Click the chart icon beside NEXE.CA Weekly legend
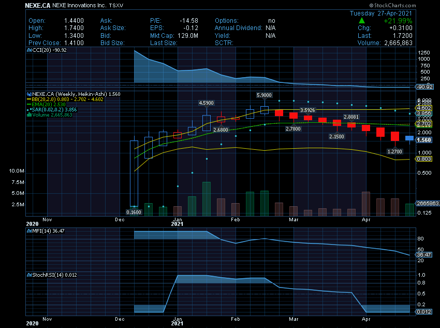Image resolution: width=440 pixels, height=328 pixels. click(x=29, y=94)
